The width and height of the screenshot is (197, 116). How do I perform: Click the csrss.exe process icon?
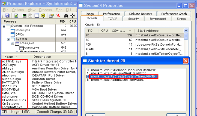tap(22, 48)
